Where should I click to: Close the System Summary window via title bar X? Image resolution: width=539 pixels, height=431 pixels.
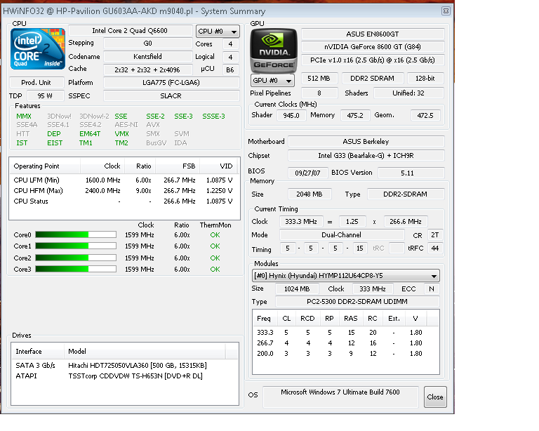click(446, 11)
